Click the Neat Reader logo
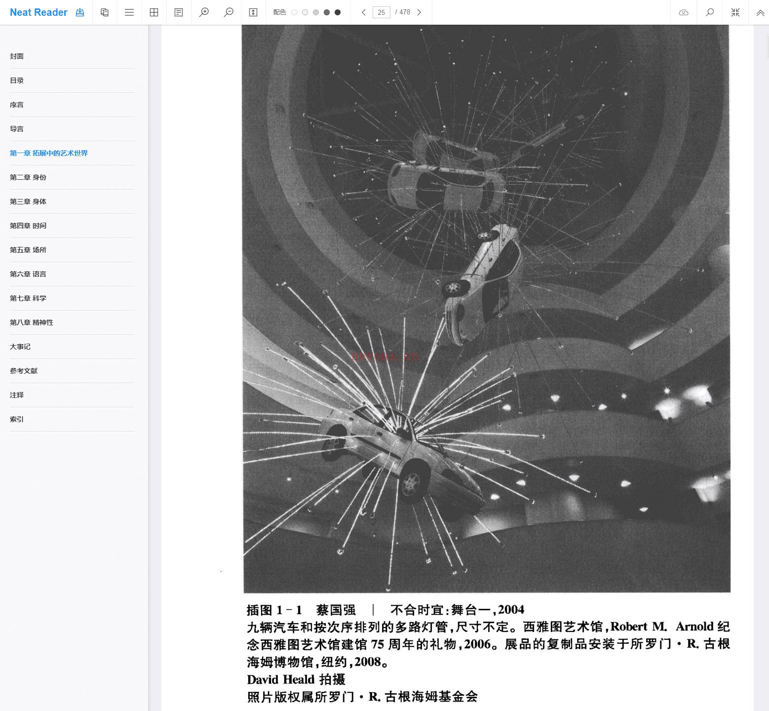The image size is (769, 711). (38, 12)
